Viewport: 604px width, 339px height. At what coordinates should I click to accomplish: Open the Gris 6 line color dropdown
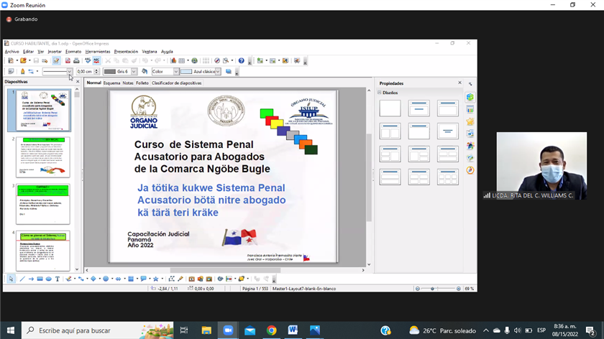click(134, 72)
